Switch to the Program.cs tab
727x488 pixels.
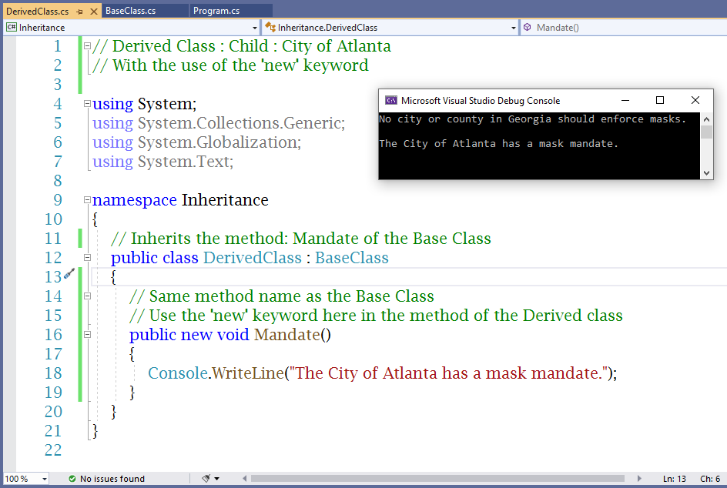pos(216,11)
